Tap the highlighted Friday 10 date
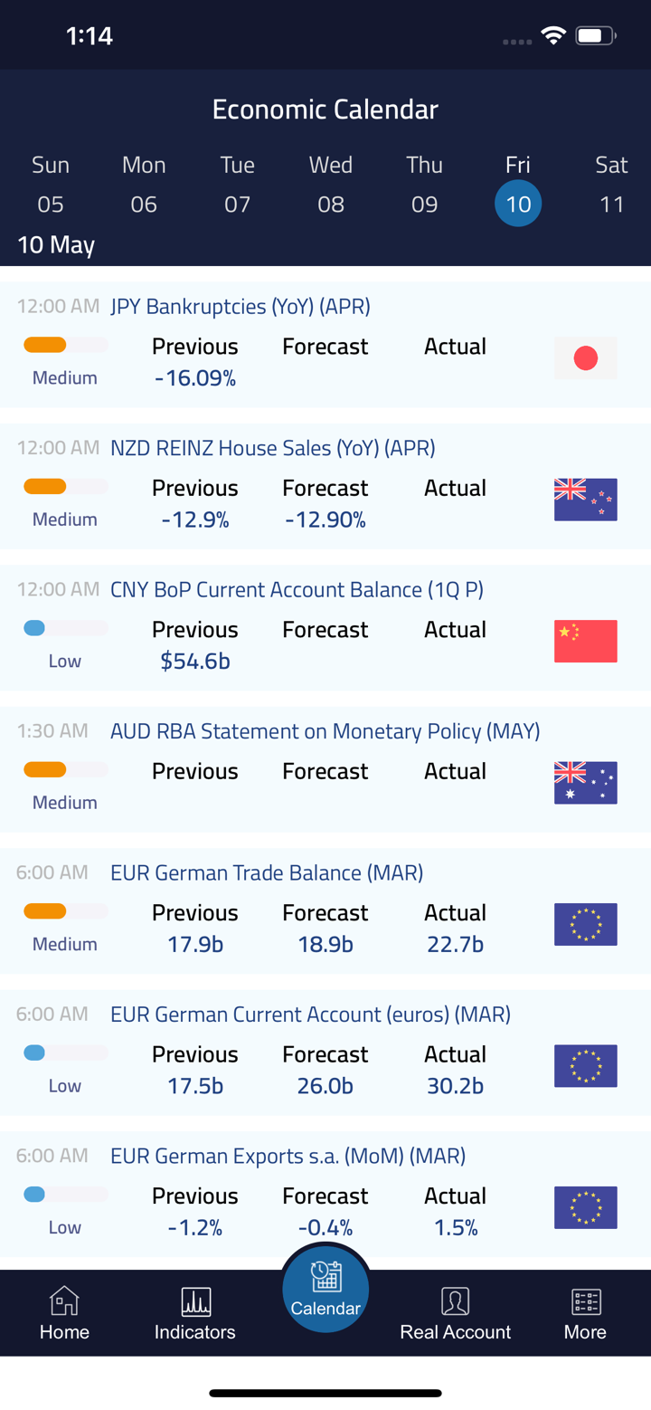 [x=518, y=204]
